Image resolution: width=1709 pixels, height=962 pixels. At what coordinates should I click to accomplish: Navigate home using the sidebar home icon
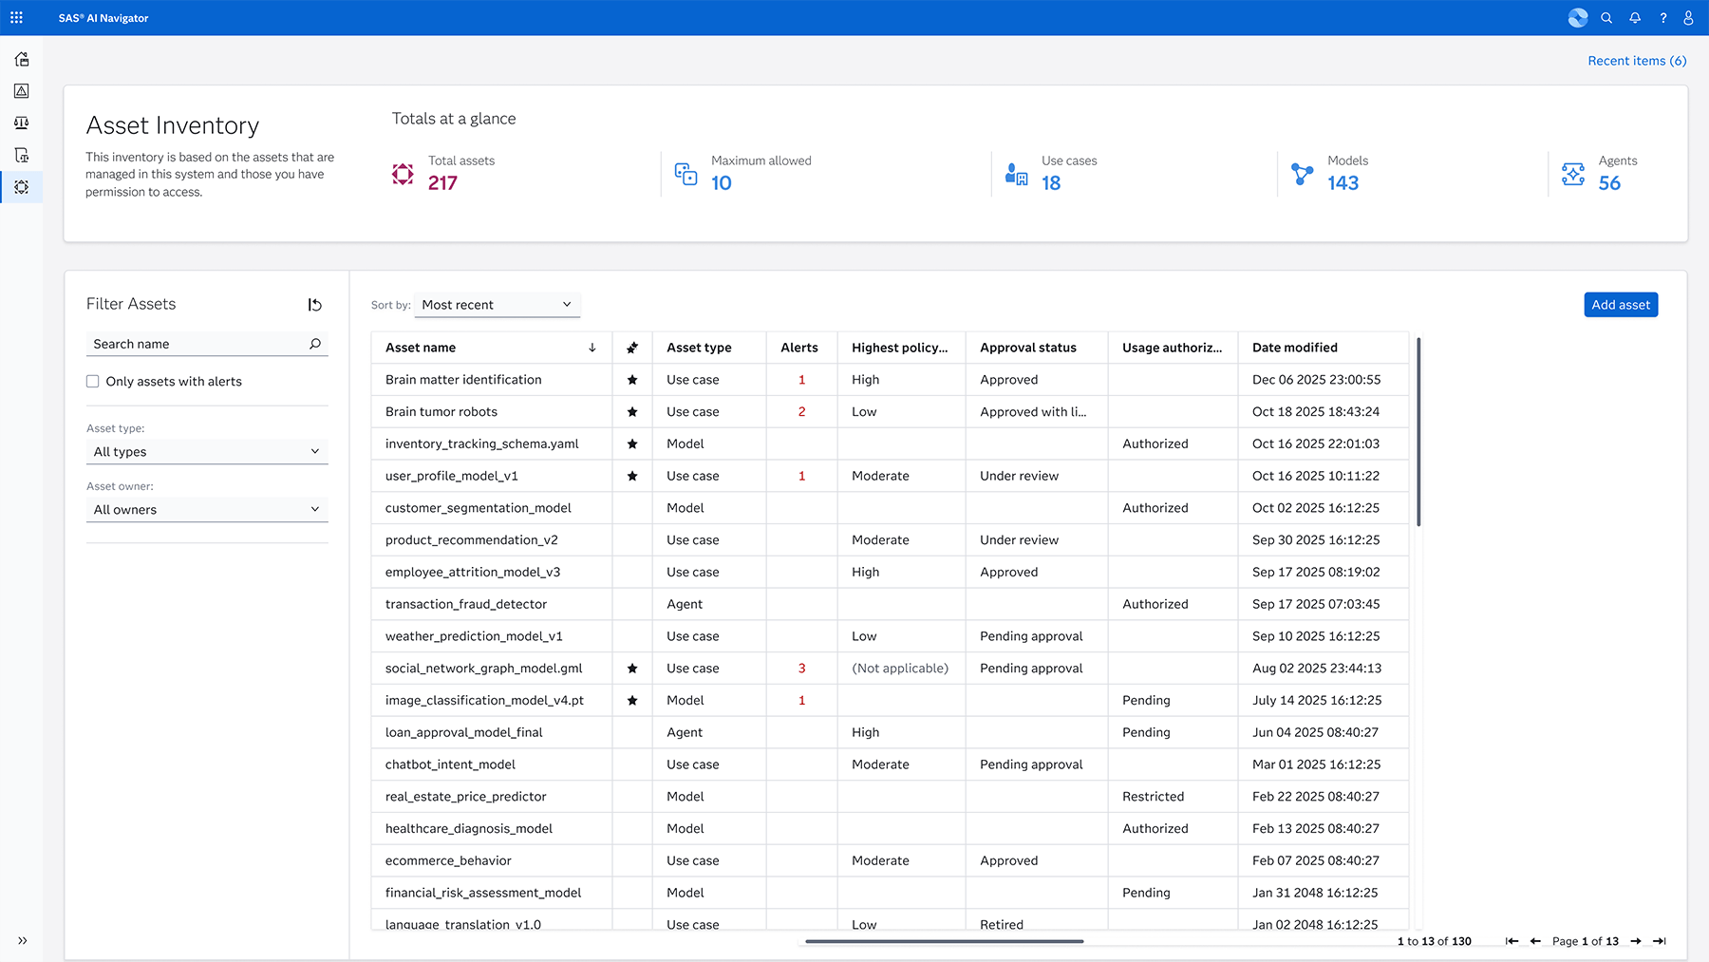[x=21, y=59]
